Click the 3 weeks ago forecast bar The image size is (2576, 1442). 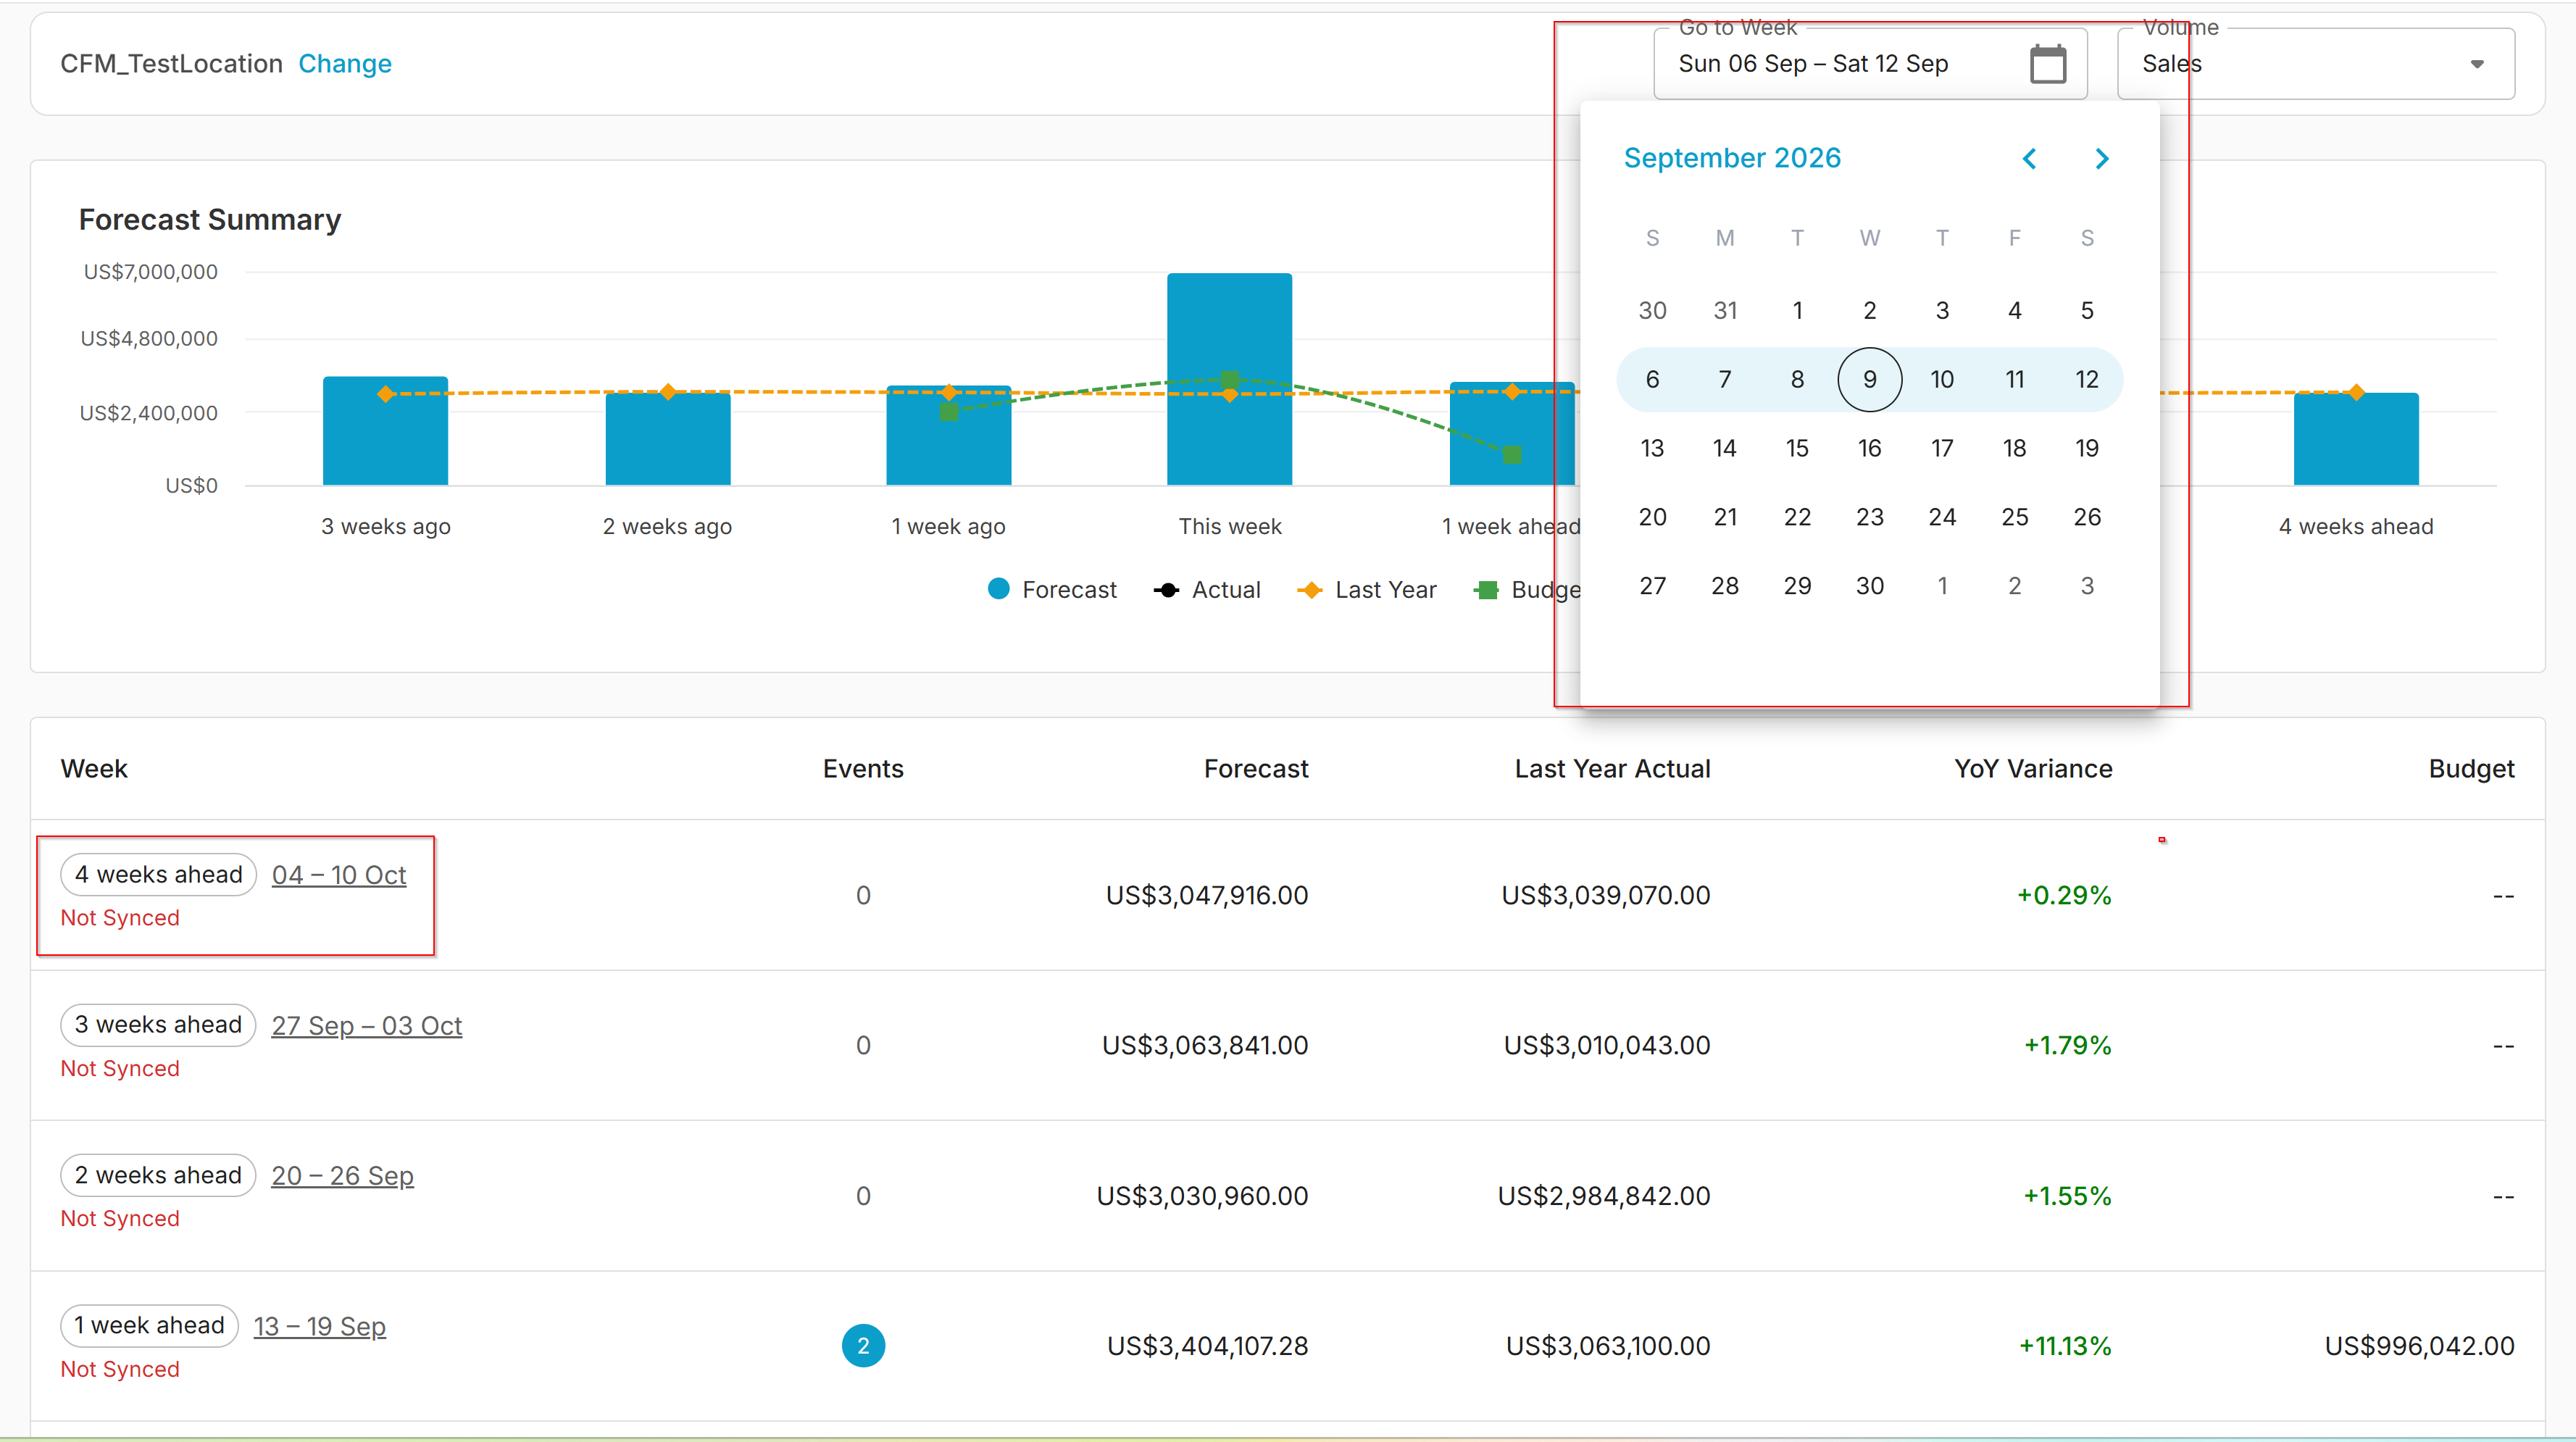click(385, 431)
